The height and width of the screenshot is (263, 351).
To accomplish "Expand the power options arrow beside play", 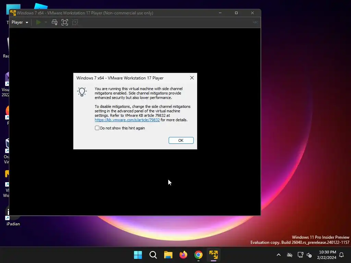I will pyautogui.click(x=46, y=22).
